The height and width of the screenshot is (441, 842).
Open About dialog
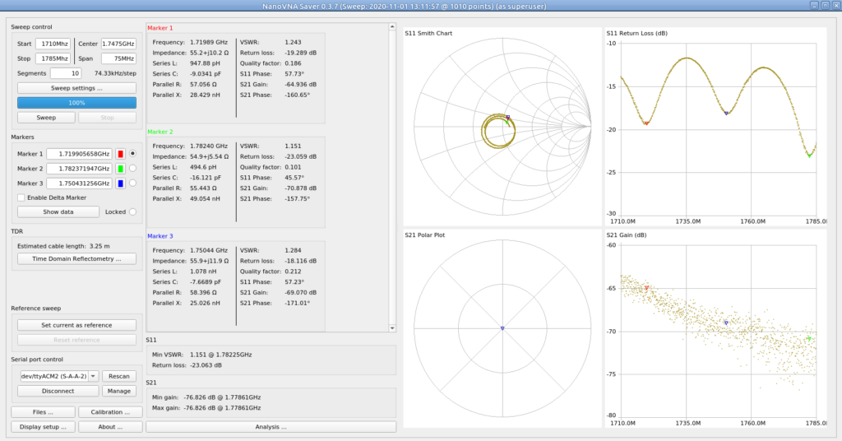pyautogui.click(x=110, y=426)
